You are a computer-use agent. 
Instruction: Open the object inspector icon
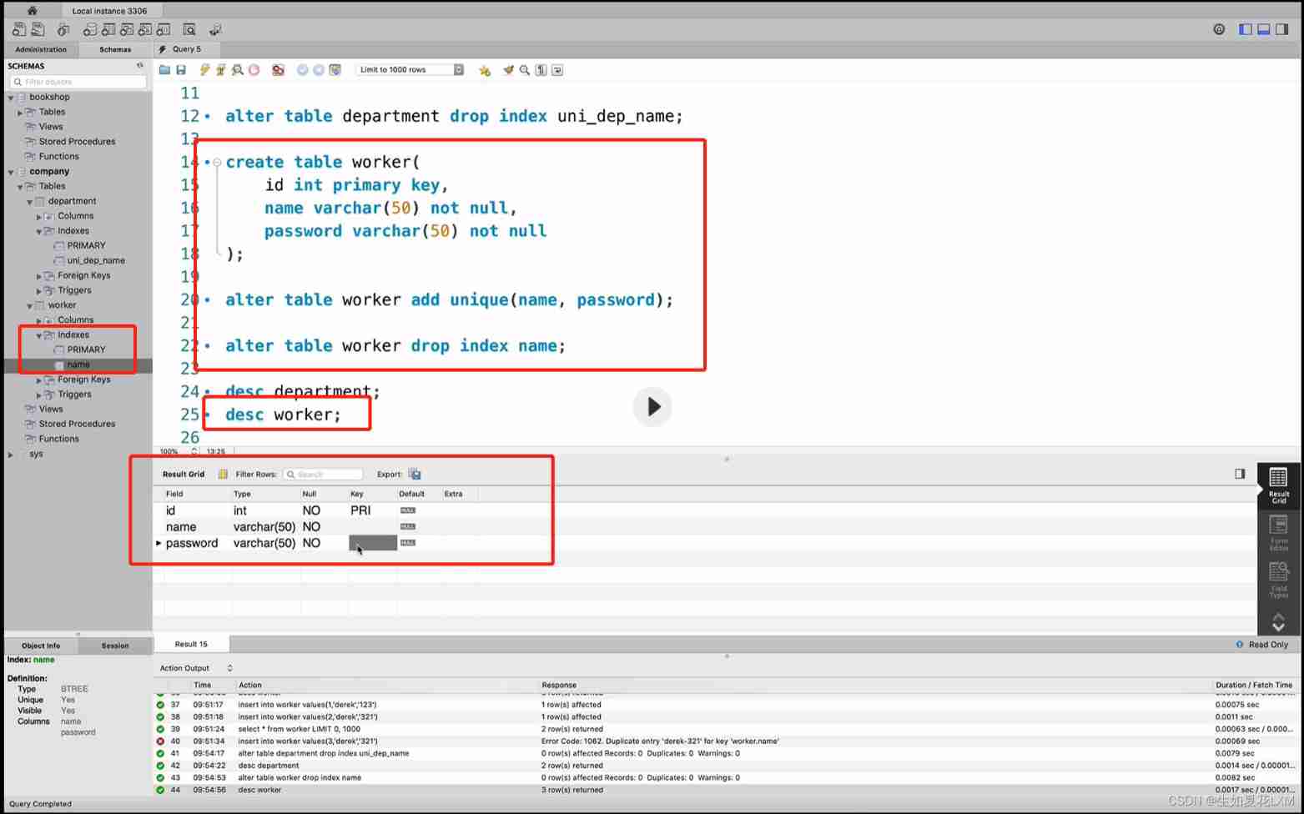click(63, 29)
